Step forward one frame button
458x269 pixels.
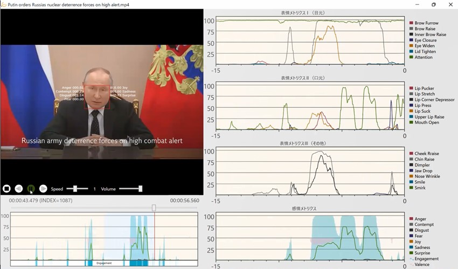coord(43,189)
